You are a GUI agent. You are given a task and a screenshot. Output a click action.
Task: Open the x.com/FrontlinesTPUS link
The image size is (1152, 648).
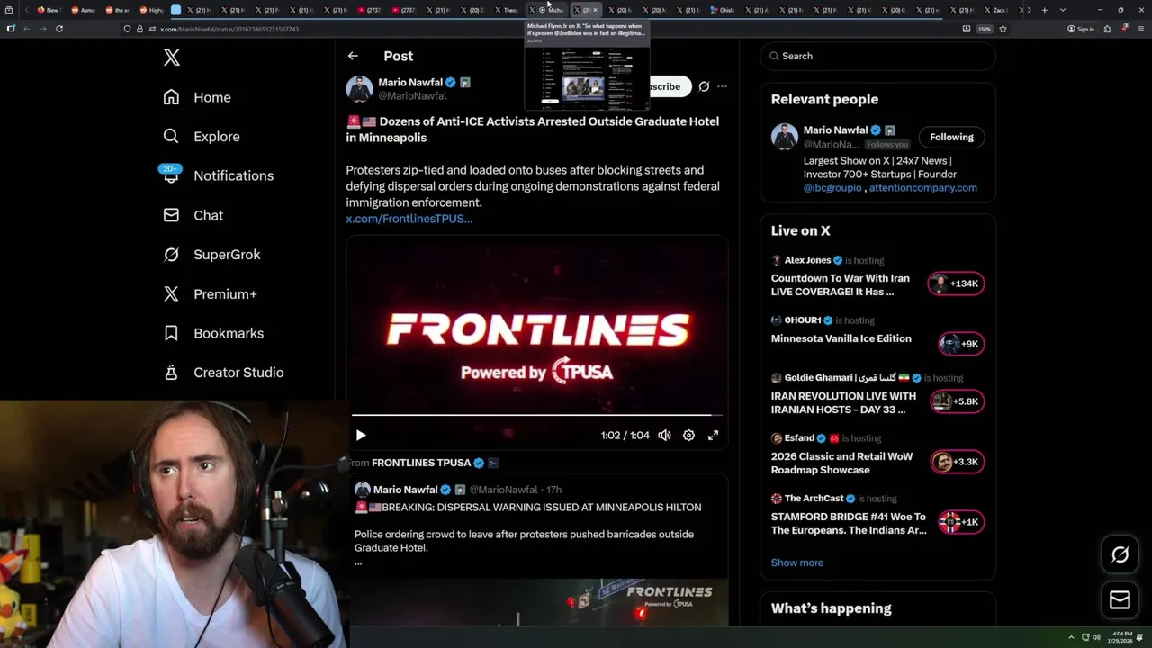click(x=409, y=219)
